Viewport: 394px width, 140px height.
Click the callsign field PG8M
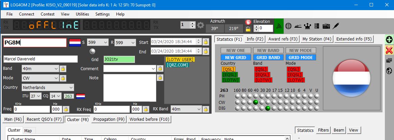35,43
